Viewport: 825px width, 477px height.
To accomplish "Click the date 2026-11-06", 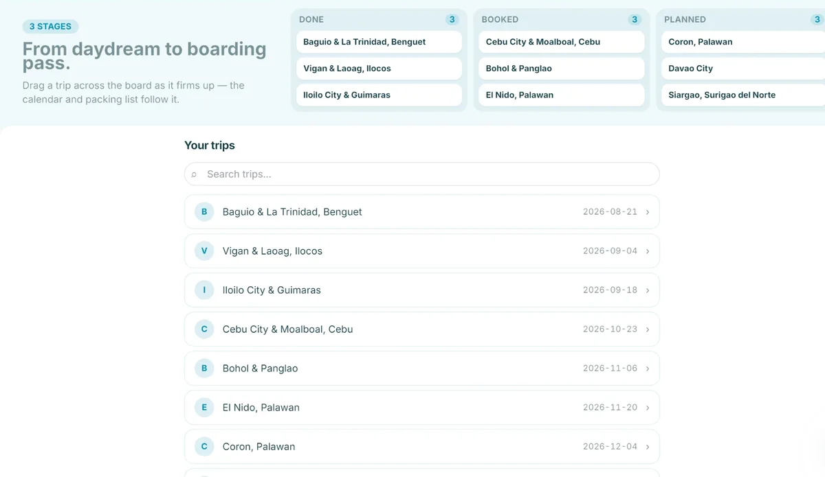I will [x=610, y=369].
